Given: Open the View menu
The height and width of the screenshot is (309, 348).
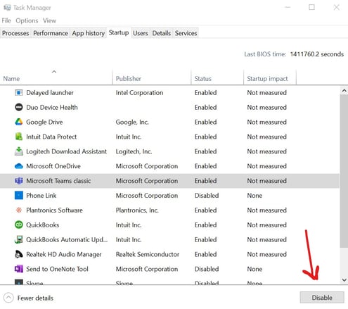Looking at the screenshot, I should coord(49,20).
